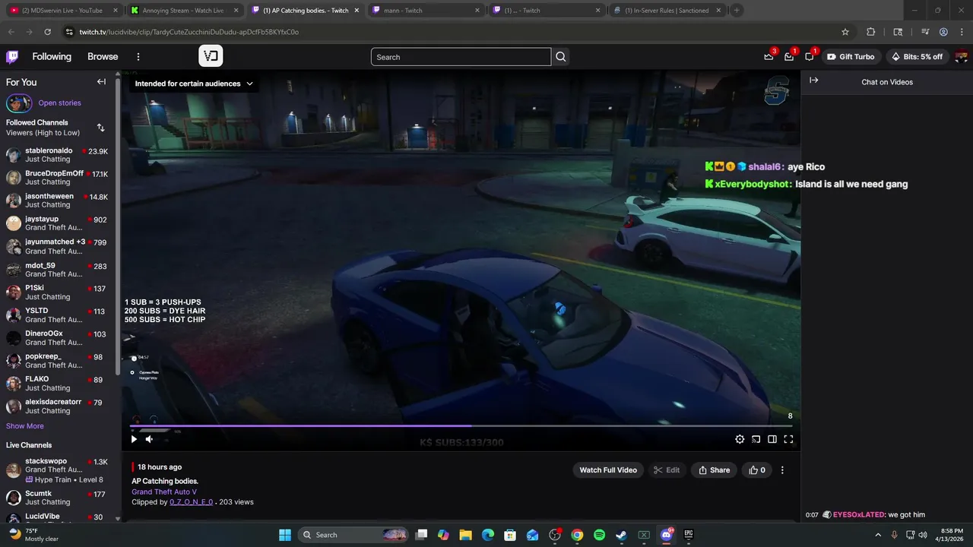The image size is (973, 547).
Task: Open P1Ski channel
Action: point(57,292)
